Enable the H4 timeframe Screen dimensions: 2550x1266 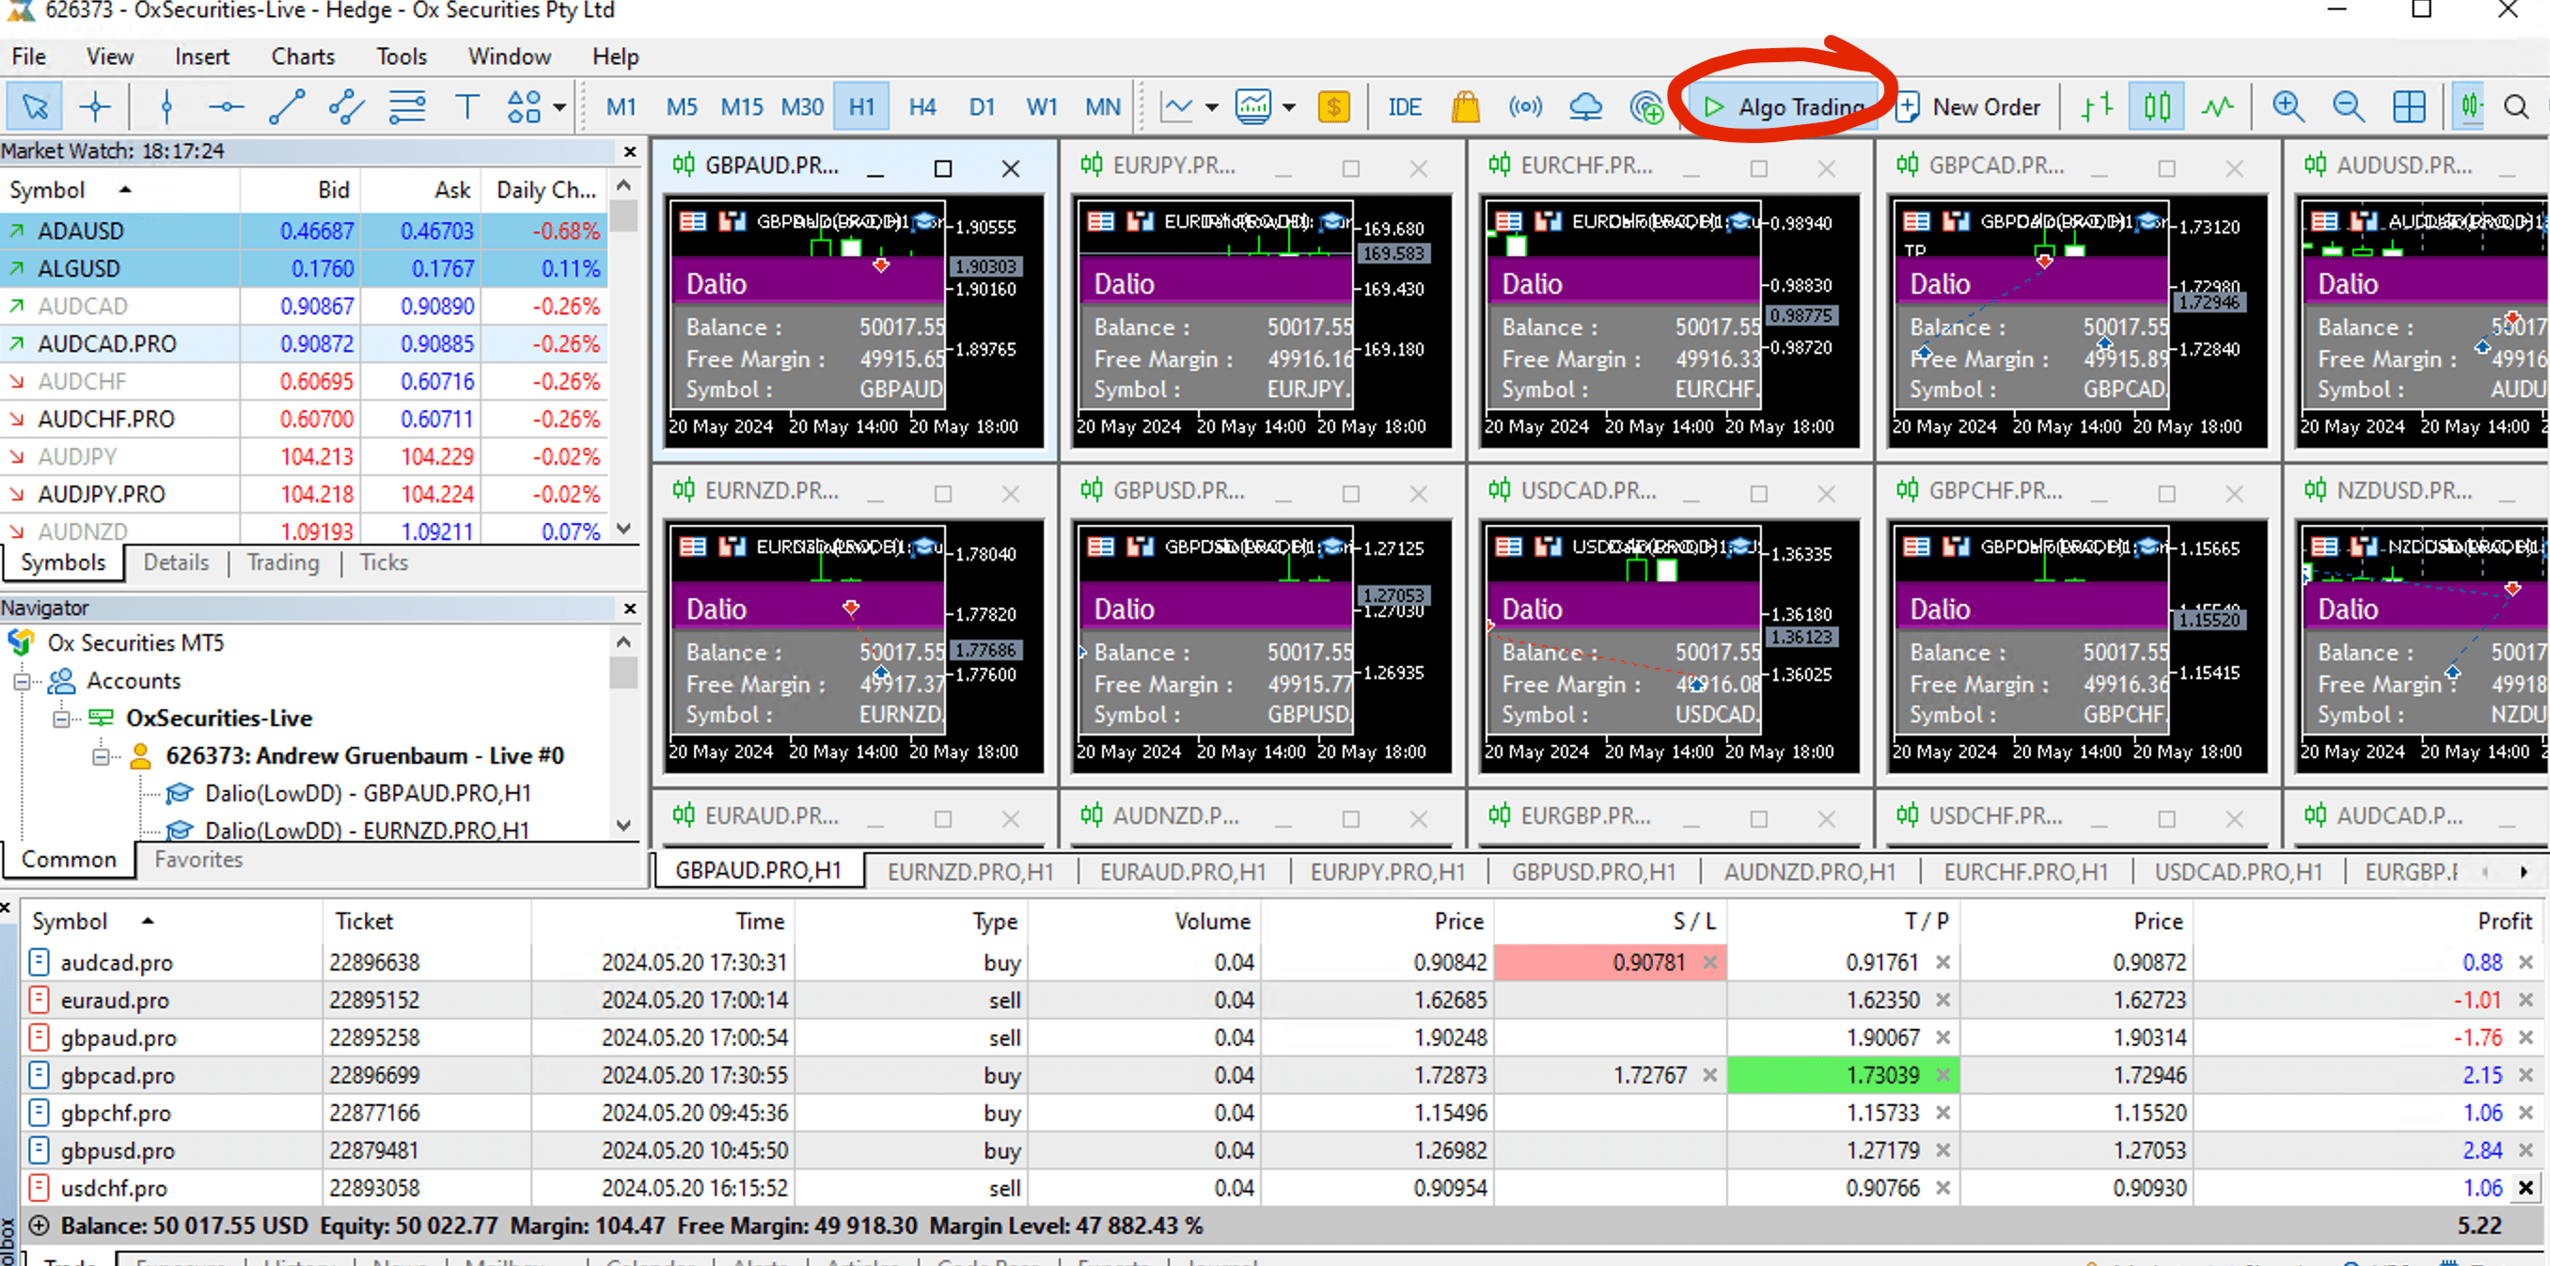921,107
